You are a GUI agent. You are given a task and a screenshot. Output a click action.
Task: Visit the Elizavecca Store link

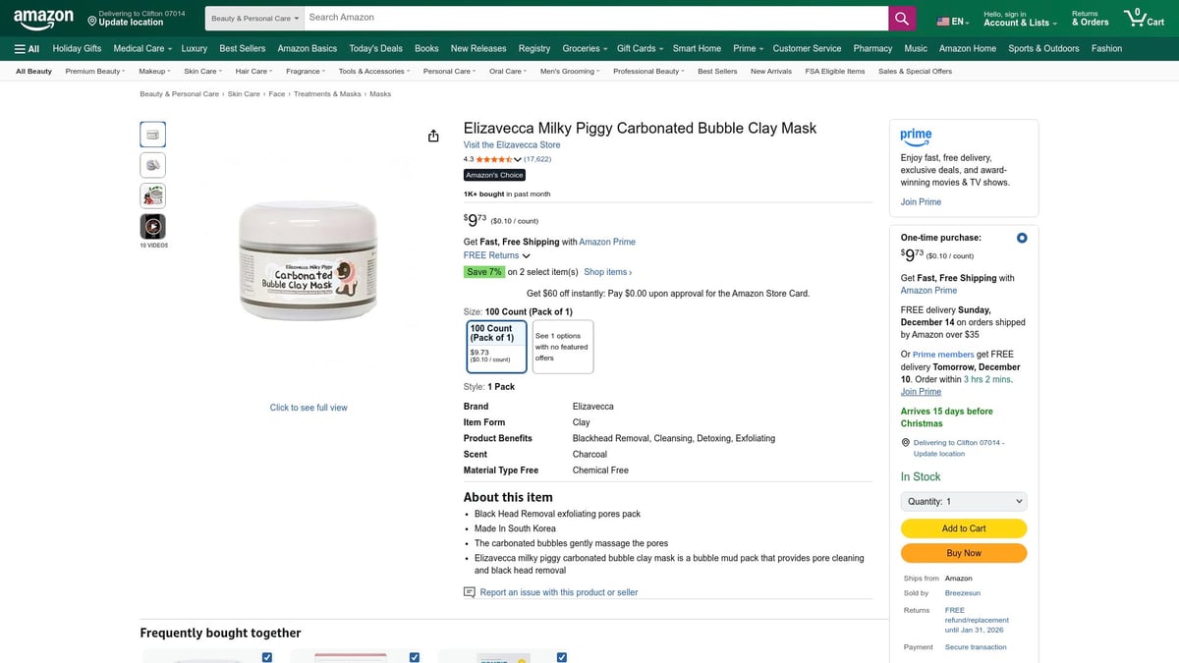[x=512, y=143]
